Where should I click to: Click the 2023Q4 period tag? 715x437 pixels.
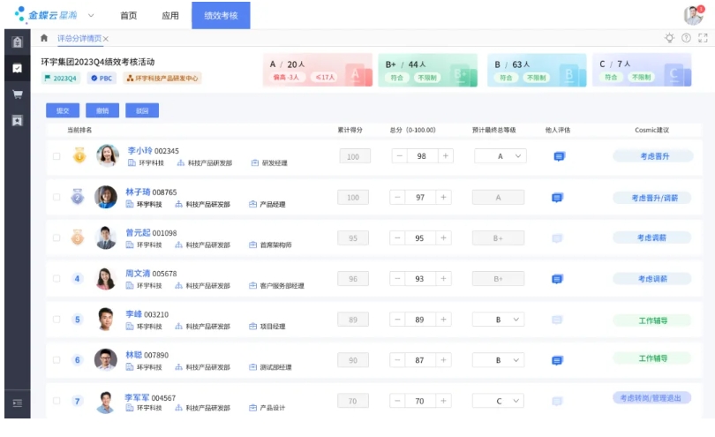click(61, 78)
